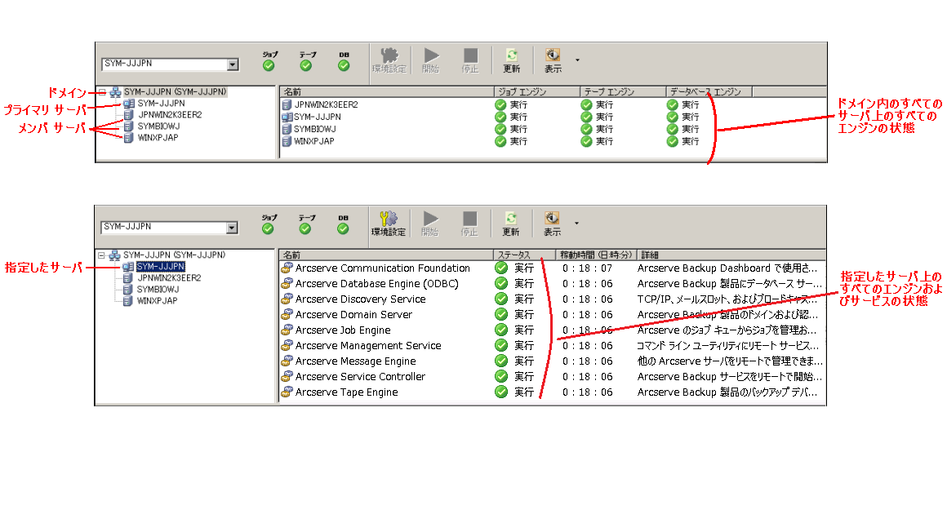Click the DB status icon in top toolbar

pyautogui.click(x=344, y=66)
